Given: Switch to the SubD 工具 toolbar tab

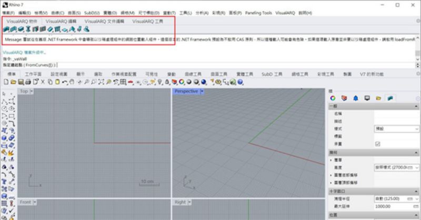Looking at the screenshot, I should point(272,74).
